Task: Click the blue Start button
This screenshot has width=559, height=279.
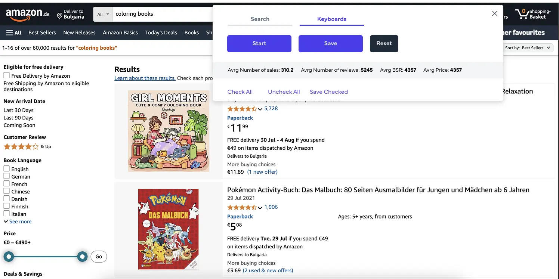Action: tap(259, 43)
